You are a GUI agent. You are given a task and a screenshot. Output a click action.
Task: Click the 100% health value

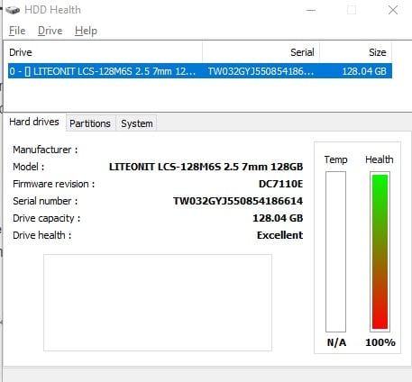pyautogui.click(x=380, y=342)
